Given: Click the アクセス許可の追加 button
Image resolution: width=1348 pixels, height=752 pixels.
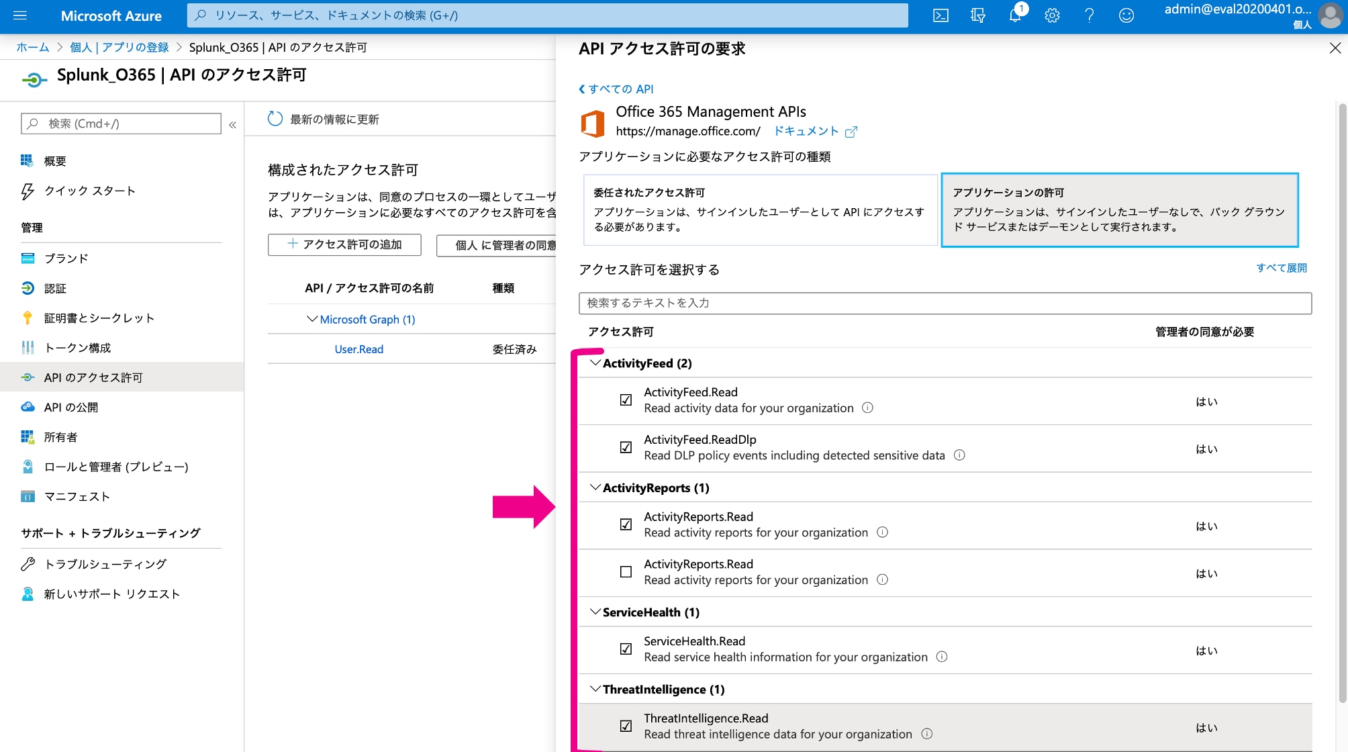Looking at the screenshot, I should point(344,244).
